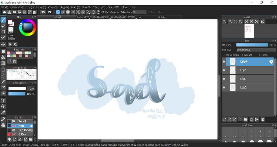Rotate canvas left in navigator
Image resolution: width=277 pixels, height=147 pixels.
tap(246, 22)
